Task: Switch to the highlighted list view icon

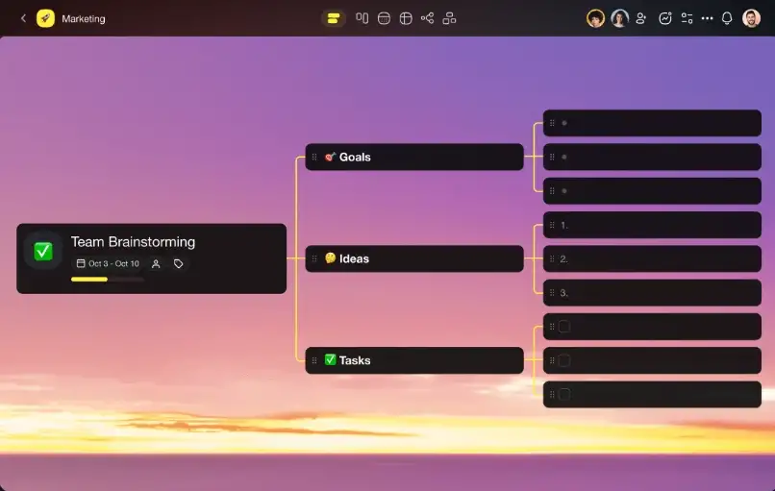Action: pyautogui.click(x=334, y=19)
